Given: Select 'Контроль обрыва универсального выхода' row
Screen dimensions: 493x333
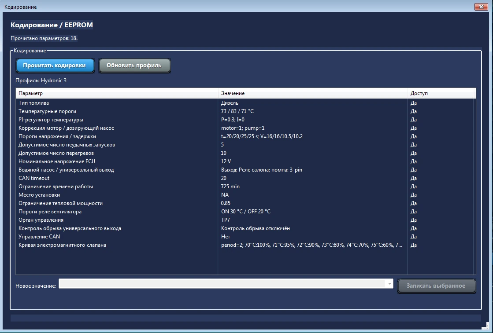Looking at the screenshot, I should [x=245, y=228].
